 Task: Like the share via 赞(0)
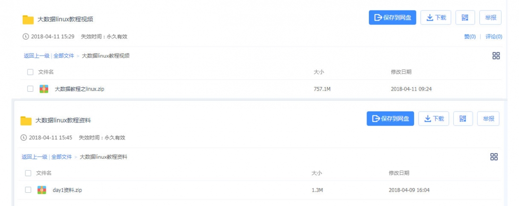click(x=470, y=36)
